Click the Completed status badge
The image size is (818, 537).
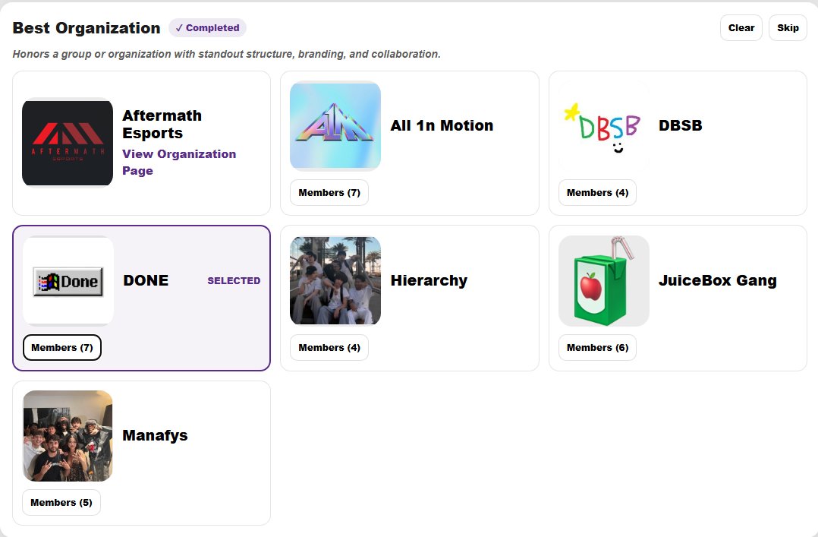click(x=207, y=27)
